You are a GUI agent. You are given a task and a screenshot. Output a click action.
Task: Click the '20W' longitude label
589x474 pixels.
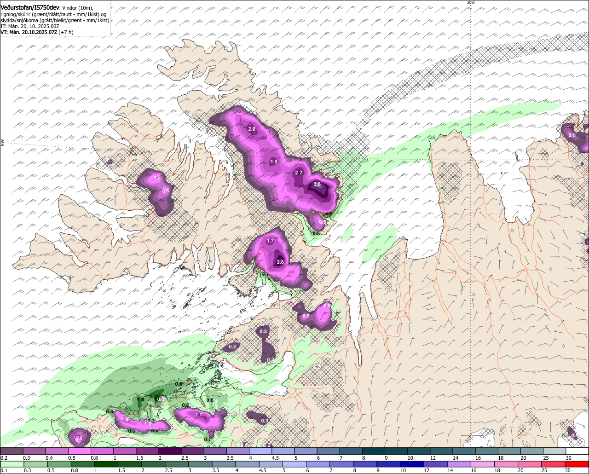click(x=470, y=2)
